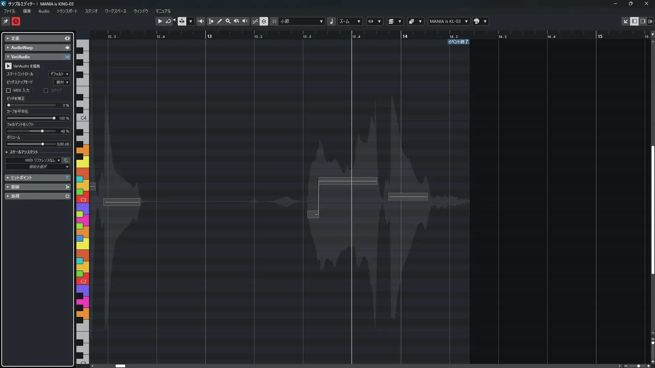The image size is (655, 368).
Task: Select the Zoom magnifier tool
Action: tap(228, 21)
